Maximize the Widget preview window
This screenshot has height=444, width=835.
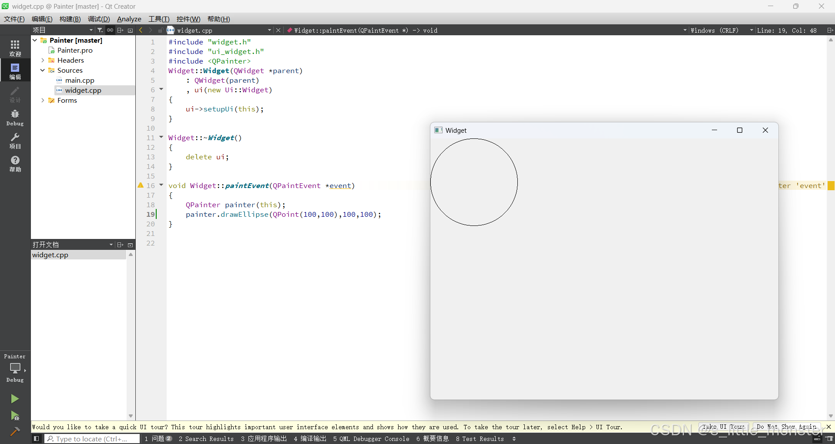tap(739, 130)
